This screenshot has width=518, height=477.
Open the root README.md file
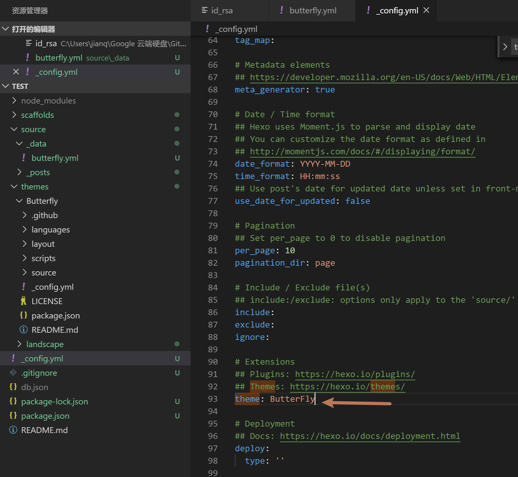pyautogui.click(x=95, y=430)
